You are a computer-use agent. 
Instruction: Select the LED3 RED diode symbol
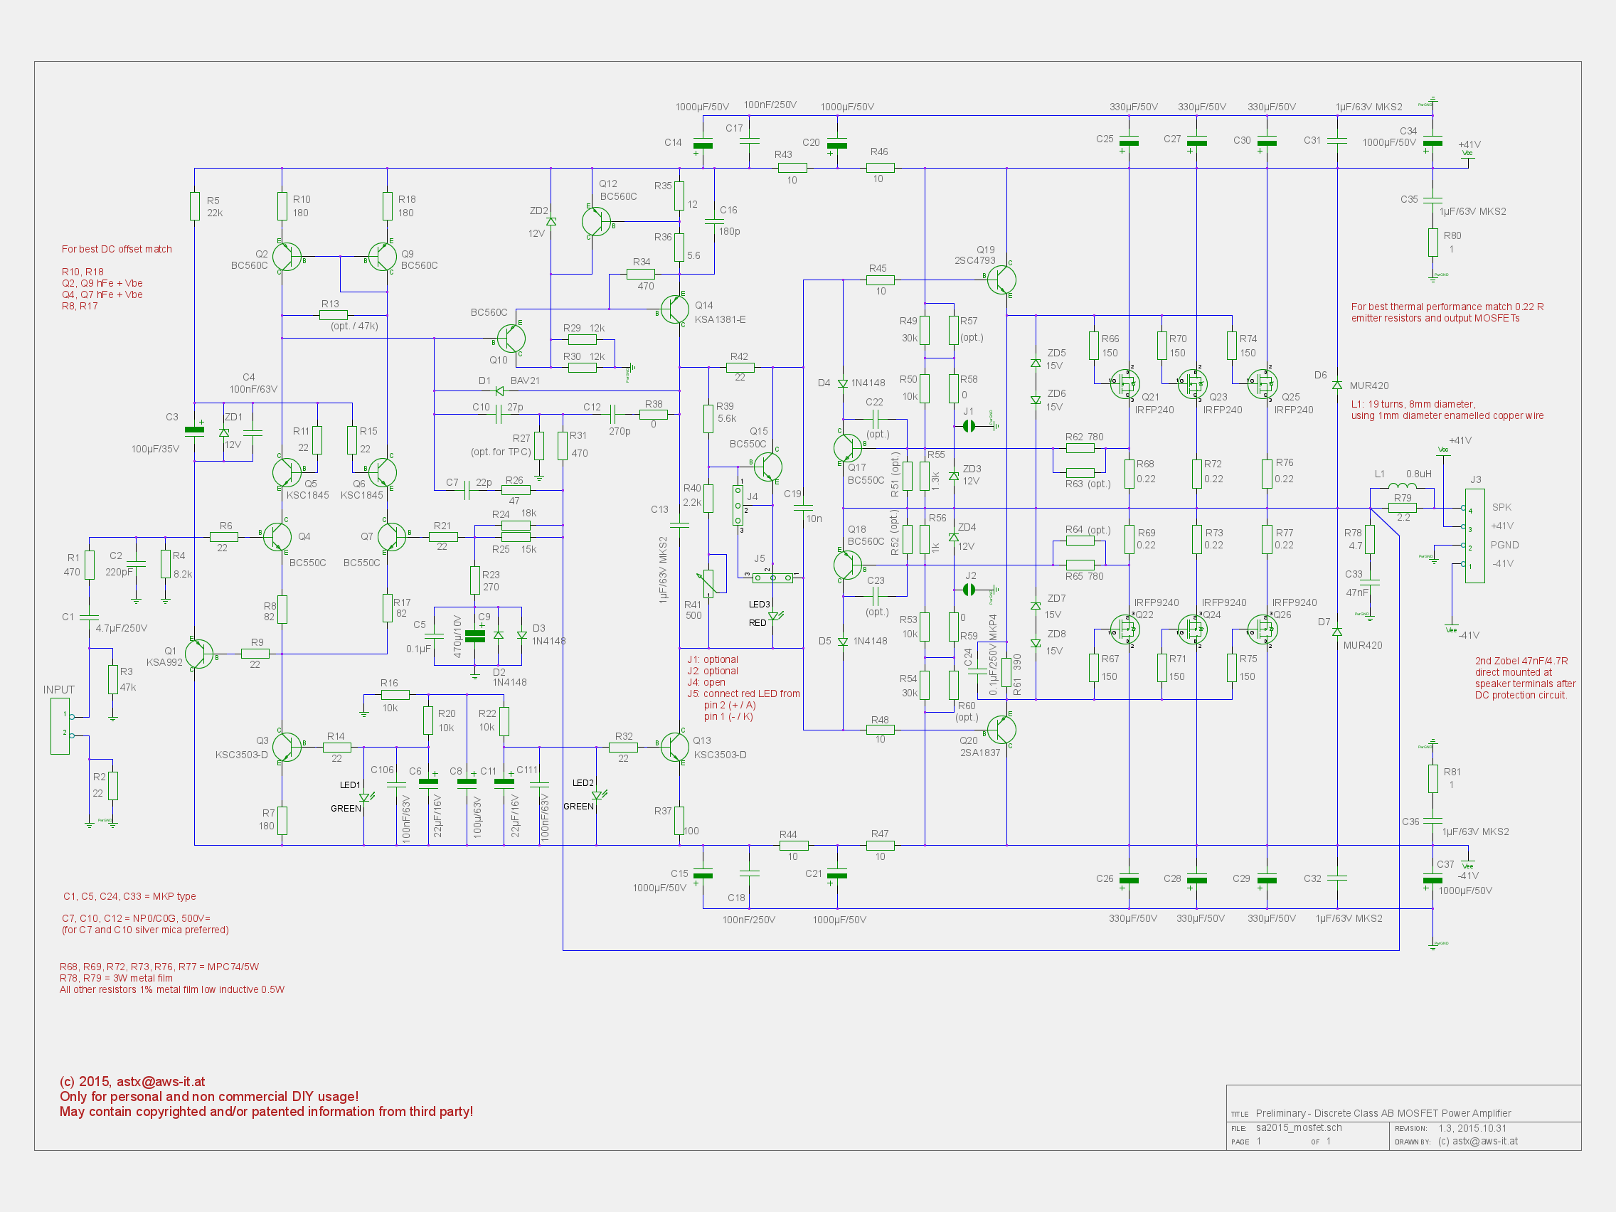(x=774, y=617)
